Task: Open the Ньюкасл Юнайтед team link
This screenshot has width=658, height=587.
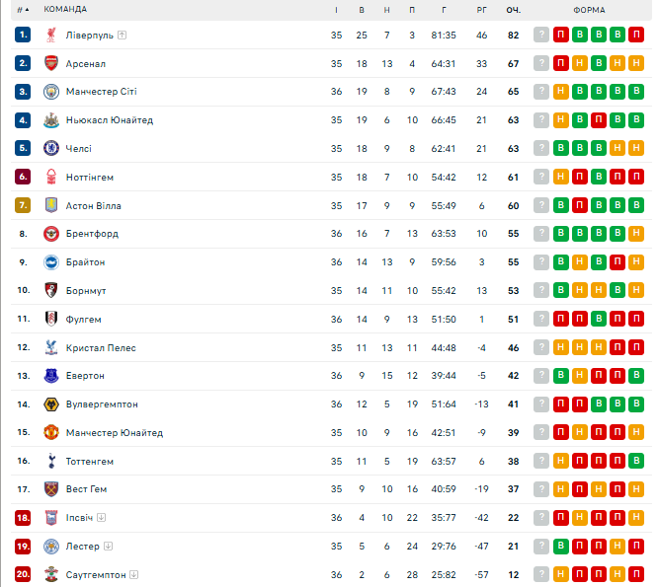Action: coord(110,120)
